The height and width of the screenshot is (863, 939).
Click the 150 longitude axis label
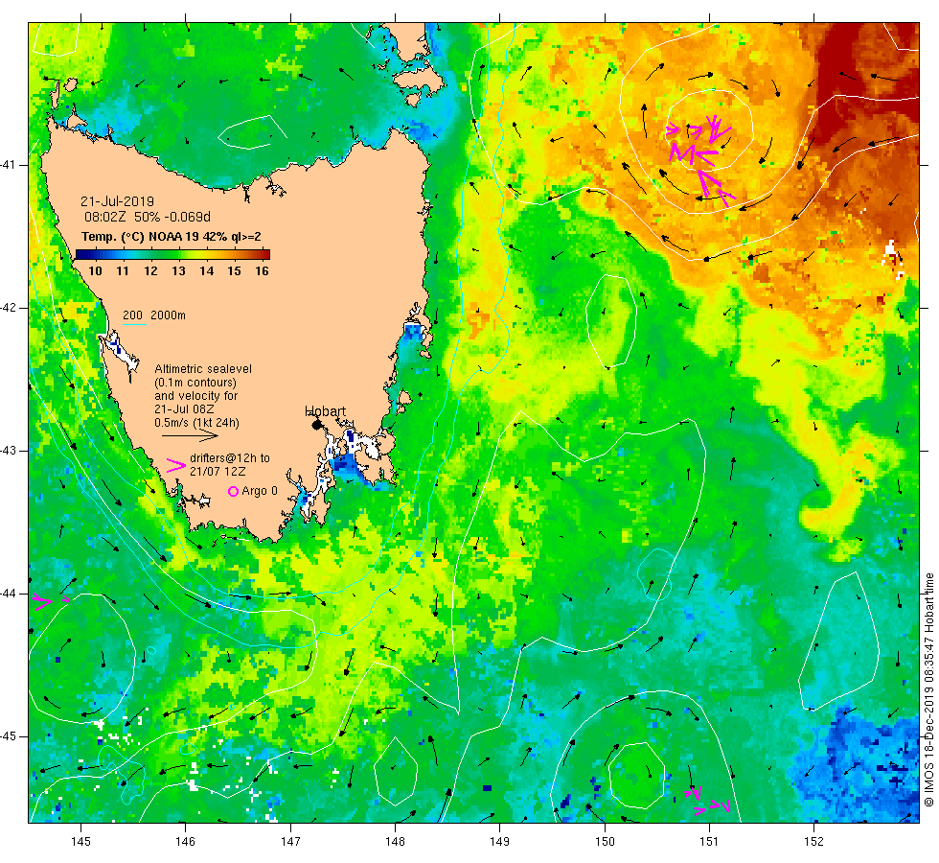click(x=605, y=842)
